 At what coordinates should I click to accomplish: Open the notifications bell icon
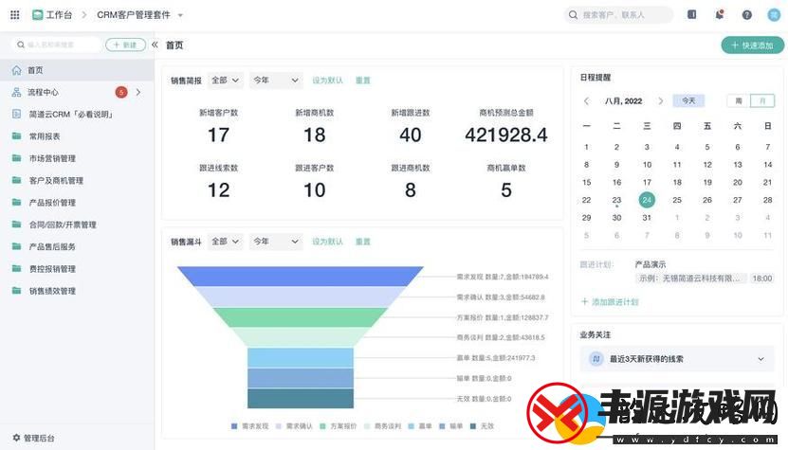(x=720, y=14)
